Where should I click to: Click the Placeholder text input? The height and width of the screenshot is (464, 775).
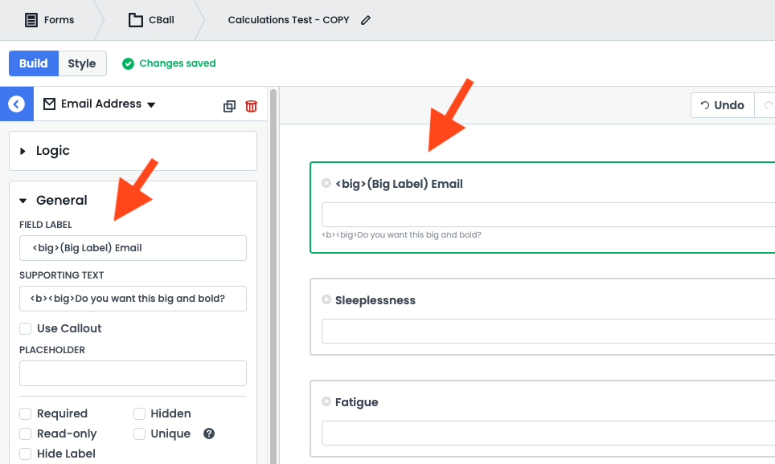(x=133, y=373)
